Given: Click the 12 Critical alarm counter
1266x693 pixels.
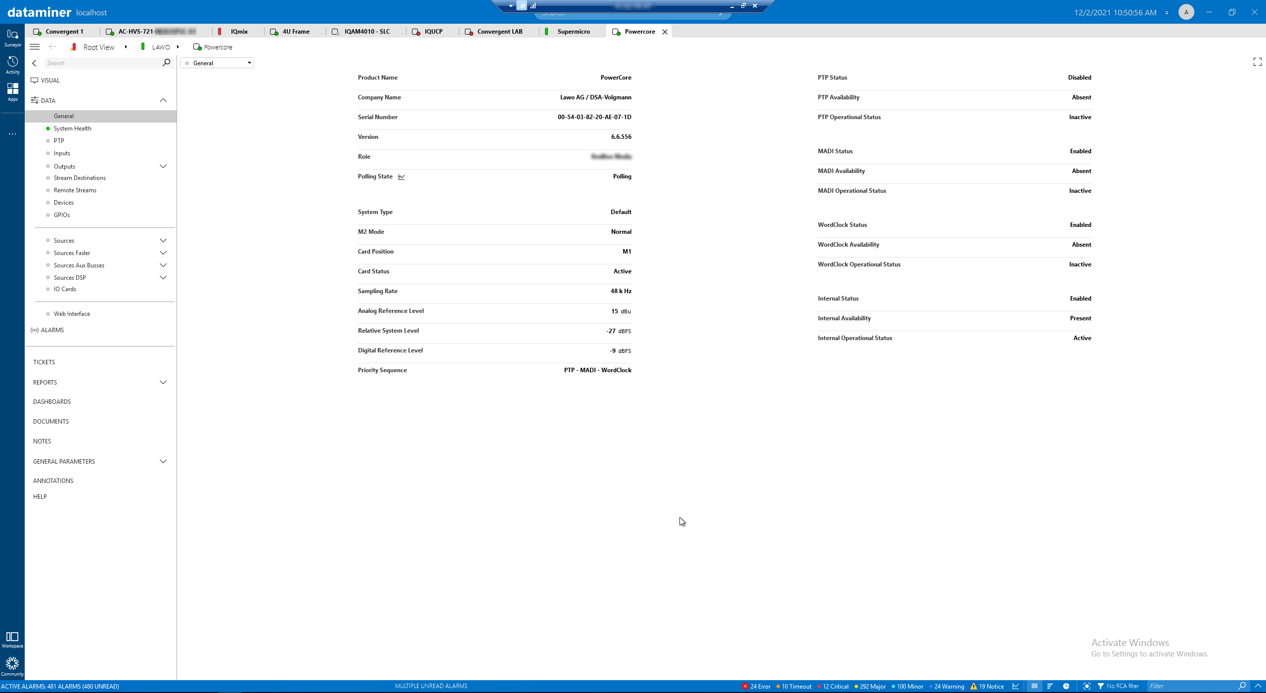Looking at the screenshot, I should [x=833, y=687].
